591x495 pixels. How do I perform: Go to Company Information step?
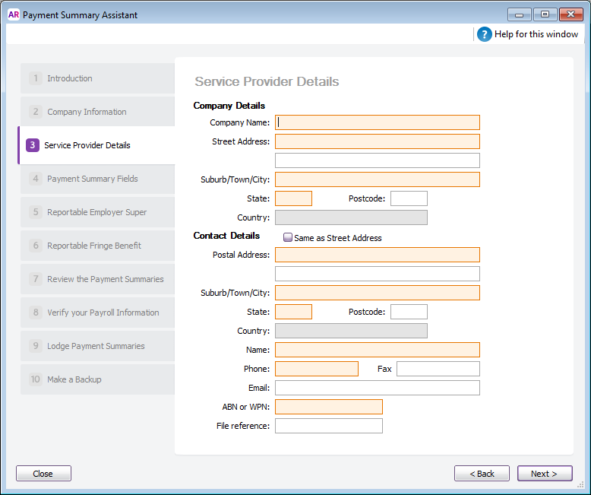[x=98, y=112]
